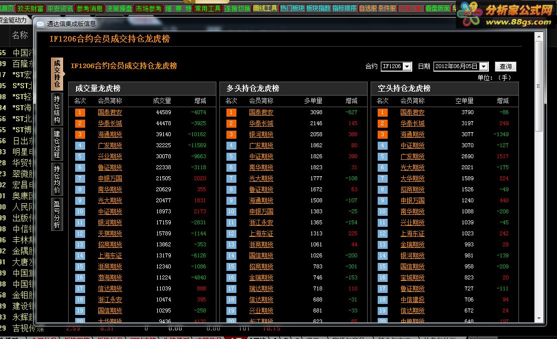
Task: Open 决策操盘 in top toolbar
Action: [119, 8]
